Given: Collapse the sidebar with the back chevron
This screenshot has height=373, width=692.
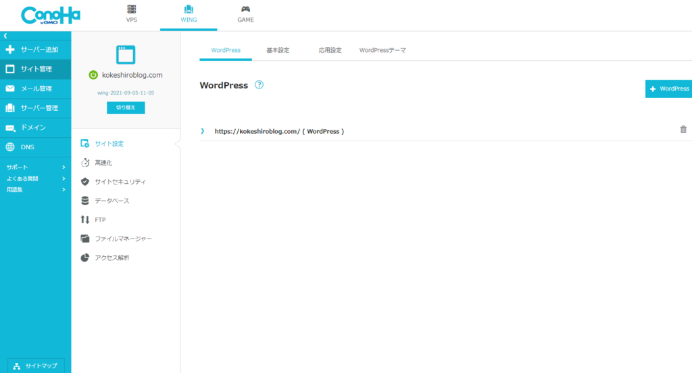Looking at the screenshot, I should point(5,36).
